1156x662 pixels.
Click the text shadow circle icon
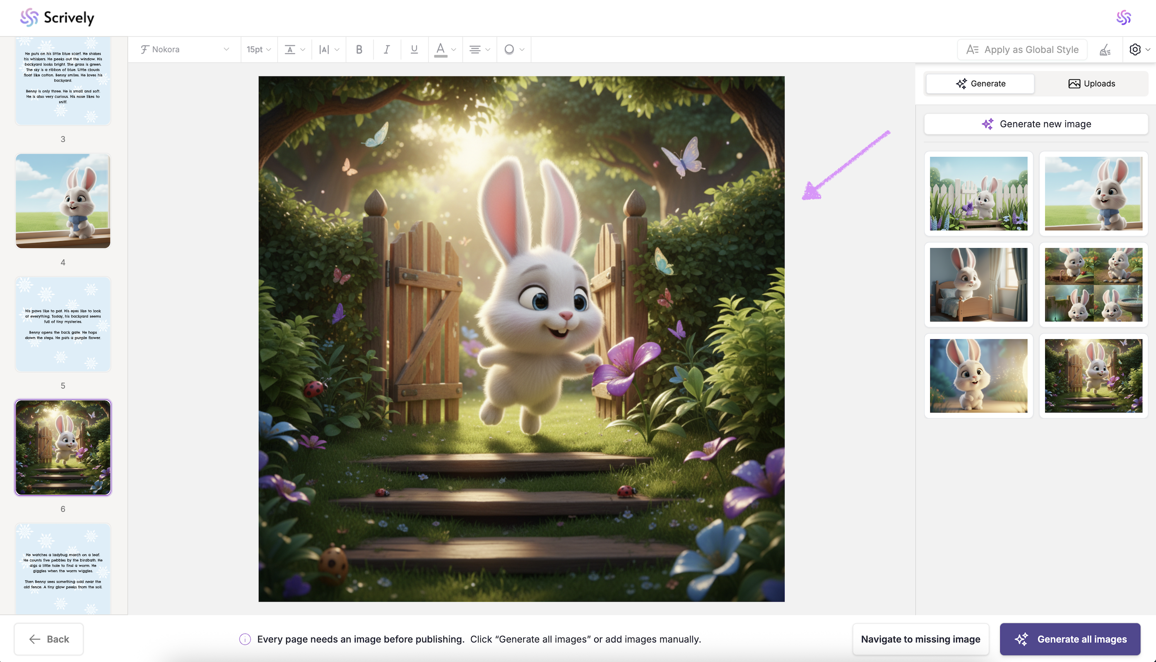click(510, 50)
